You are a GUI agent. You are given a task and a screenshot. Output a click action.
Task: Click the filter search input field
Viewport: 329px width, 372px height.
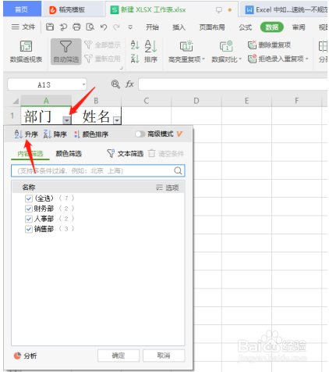pyautogui.click(x=98, y=171)
